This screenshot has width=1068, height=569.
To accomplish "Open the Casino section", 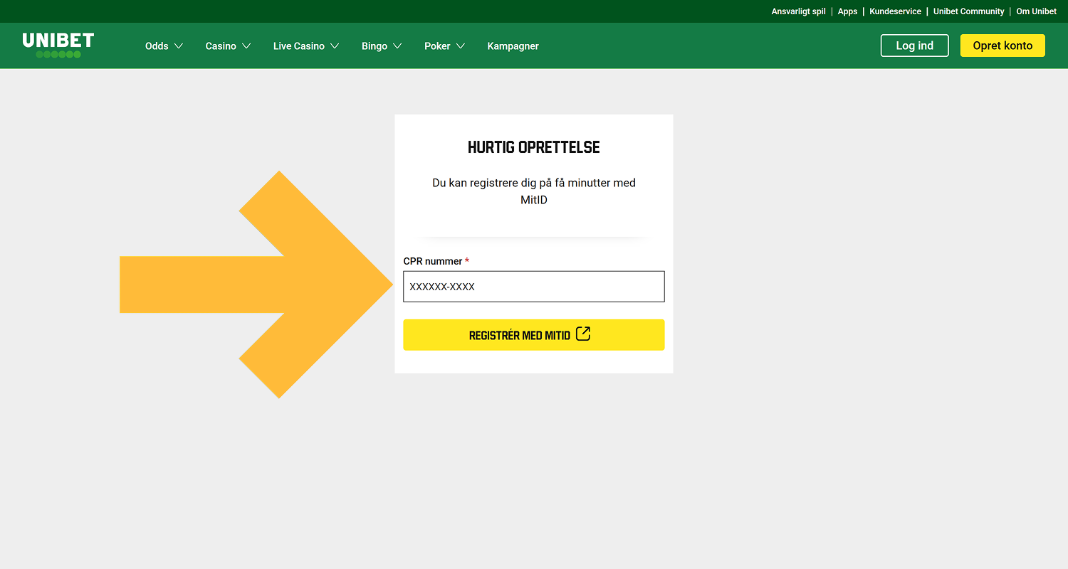I will 221,46.
